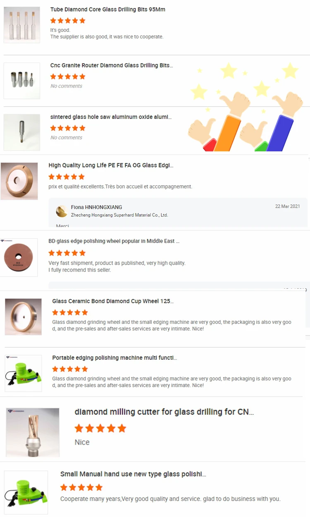
Task: Select sintered glass hole saw aluminum oxide title
Action: [x=111, y=117]
